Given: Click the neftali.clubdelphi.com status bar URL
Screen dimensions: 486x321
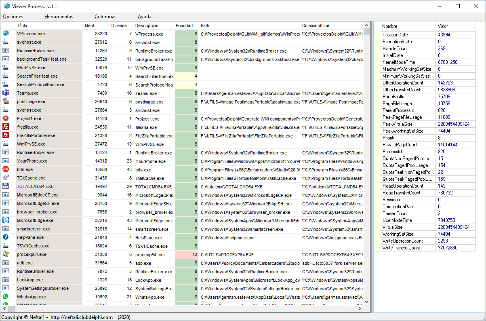Looking at the screenshot, I should pos(82,317).
